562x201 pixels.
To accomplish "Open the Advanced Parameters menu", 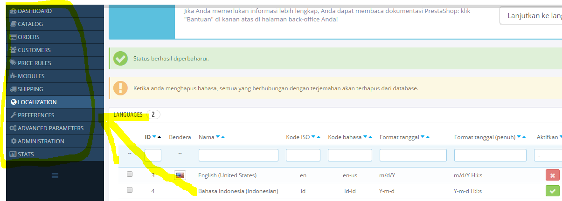I will tap(50, 128).
